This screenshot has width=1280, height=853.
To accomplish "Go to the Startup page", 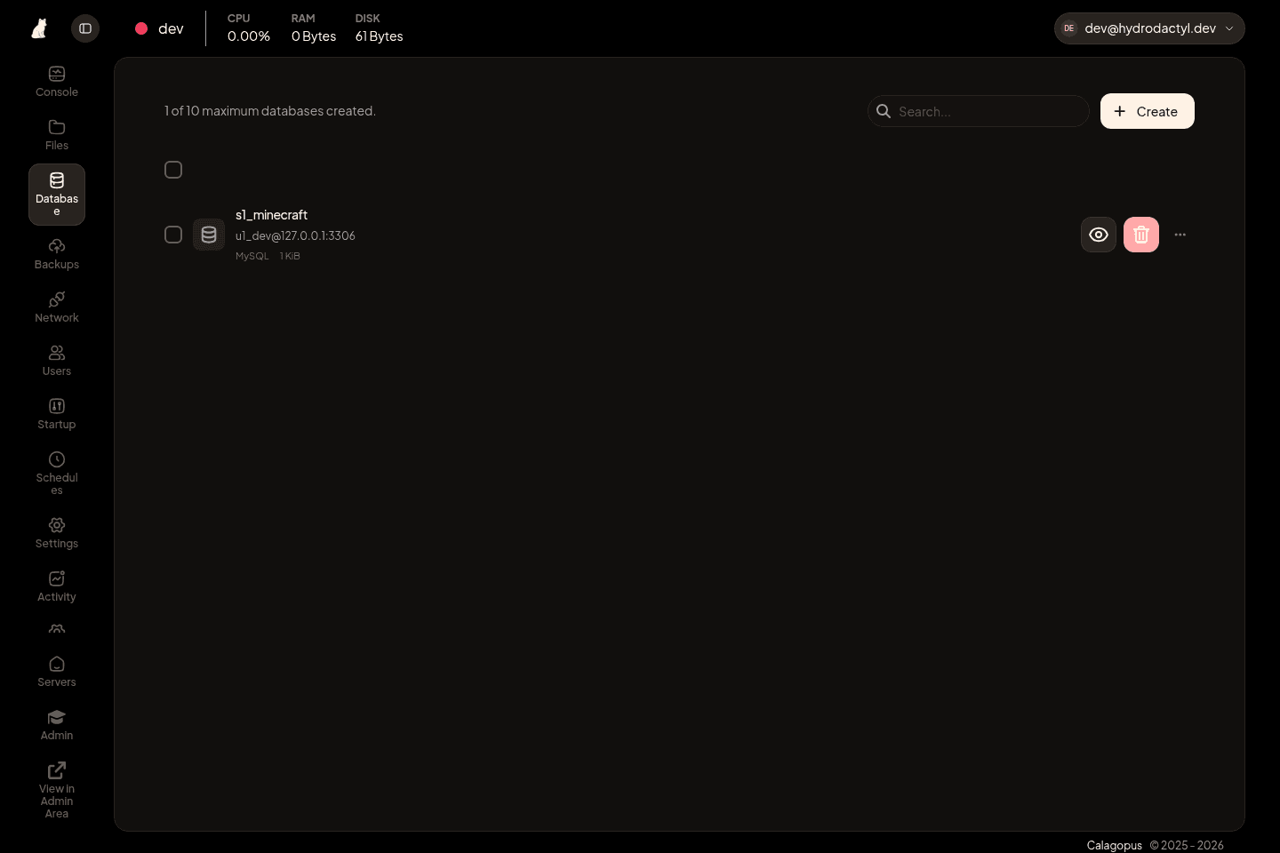I will (57, 414).
